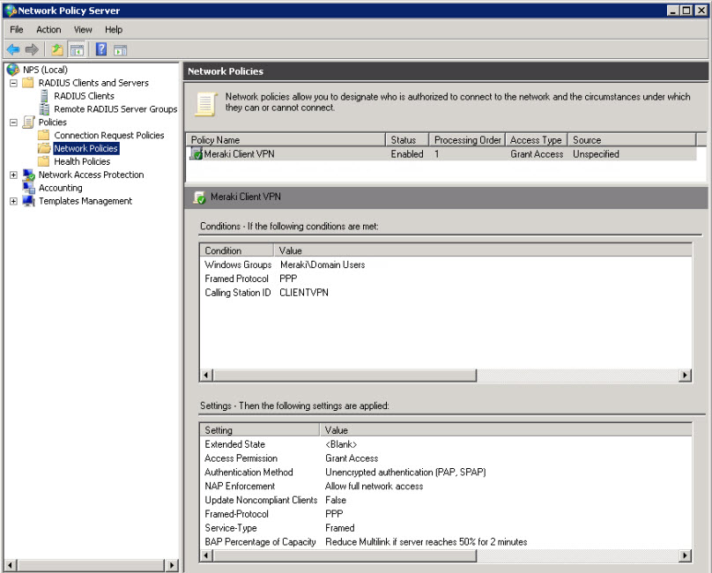Click console tree scroll left arrow

pos(11,565)
